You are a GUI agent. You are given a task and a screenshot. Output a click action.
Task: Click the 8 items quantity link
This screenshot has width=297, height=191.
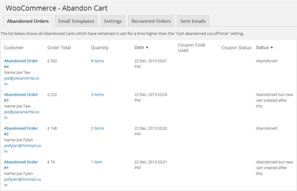pyautogui.click(x=98, y=61)
